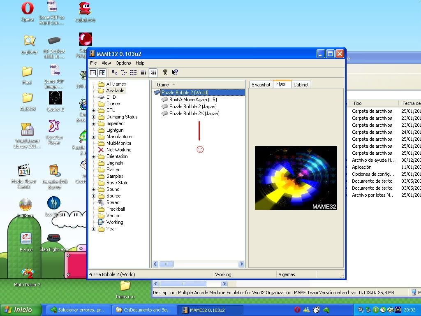Open the ImgBurn desktop icon
The width and height of the screenshot is (421, 316).
[x=25, y=208]
